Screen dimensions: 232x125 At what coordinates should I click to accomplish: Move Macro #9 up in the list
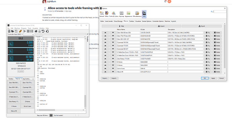105,72
